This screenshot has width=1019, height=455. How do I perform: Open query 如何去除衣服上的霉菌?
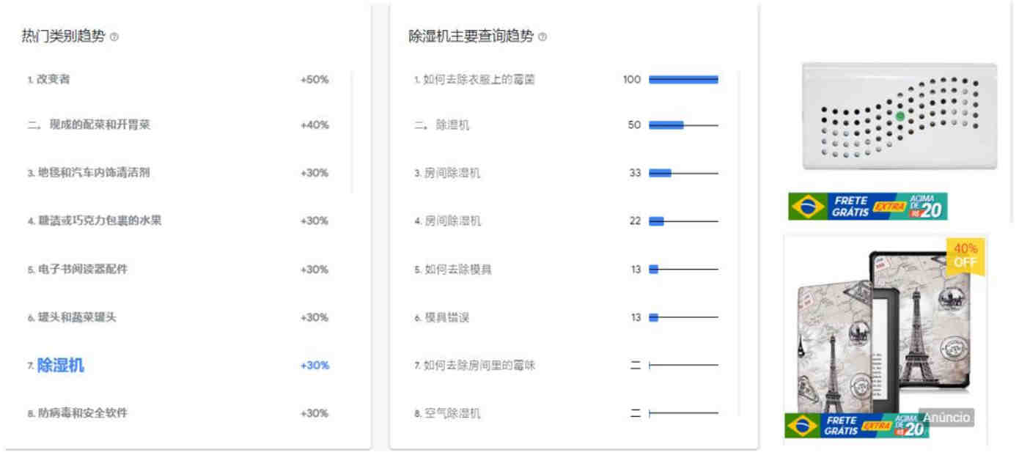pos(479,79)
